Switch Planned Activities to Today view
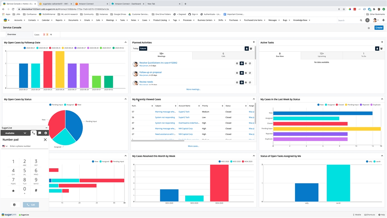 pos(135,48)
